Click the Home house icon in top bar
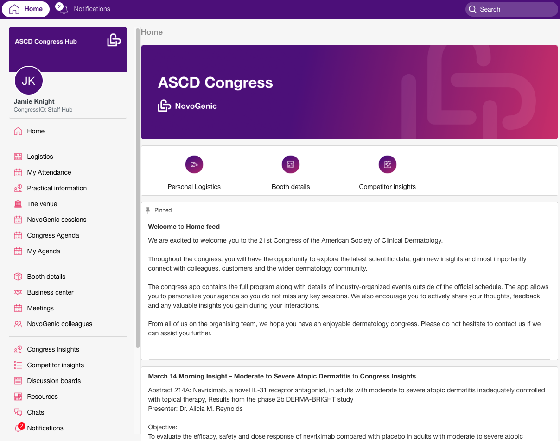Image resolution: width=560 pixels, height=441 pixels. tap(14, 9)
